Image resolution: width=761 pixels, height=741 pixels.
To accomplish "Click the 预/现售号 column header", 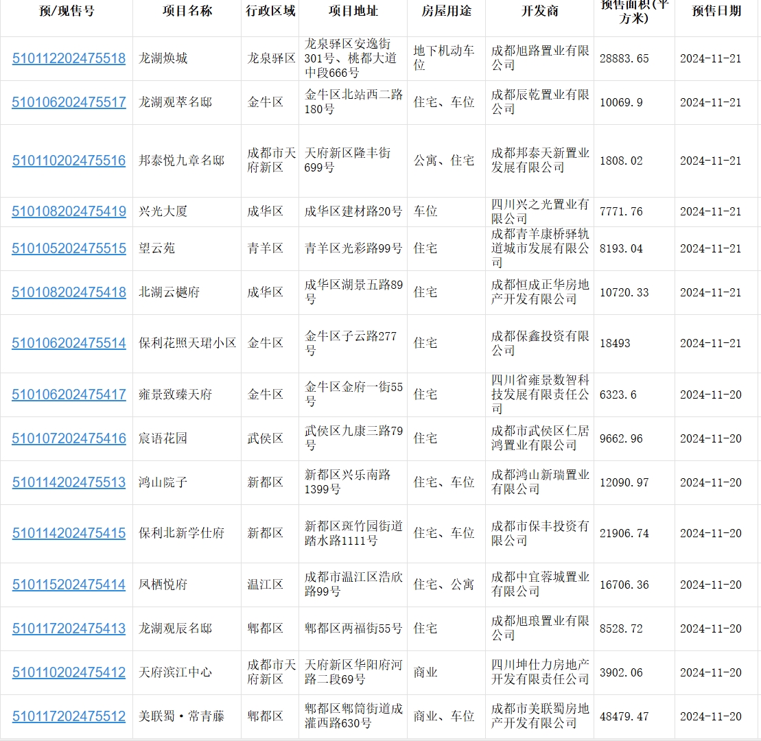I will (67, 11).
